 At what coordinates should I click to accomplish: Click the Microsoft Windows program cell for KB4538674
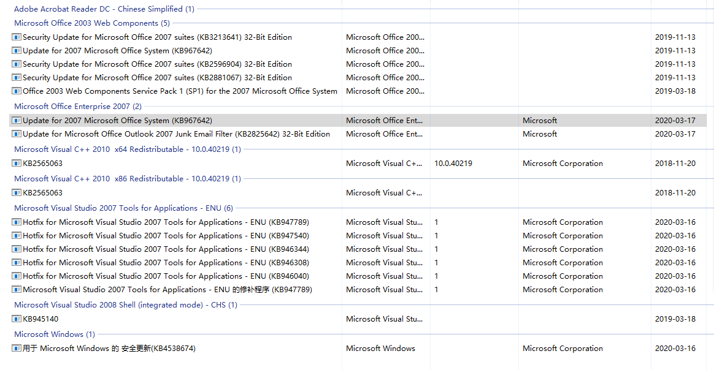click(380, 348)
